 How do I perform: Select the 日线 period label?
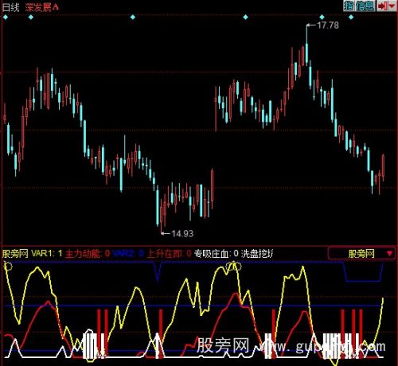(11, 7)
